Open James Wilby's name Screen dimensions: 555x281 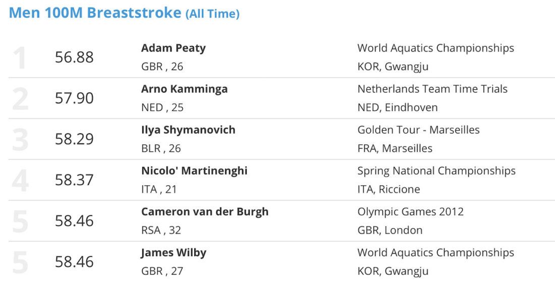pyautogui.click(x=174, y=253)
